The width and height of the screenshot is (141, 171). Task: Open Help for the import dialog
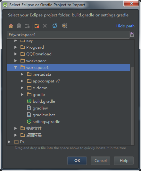(124, 161)
